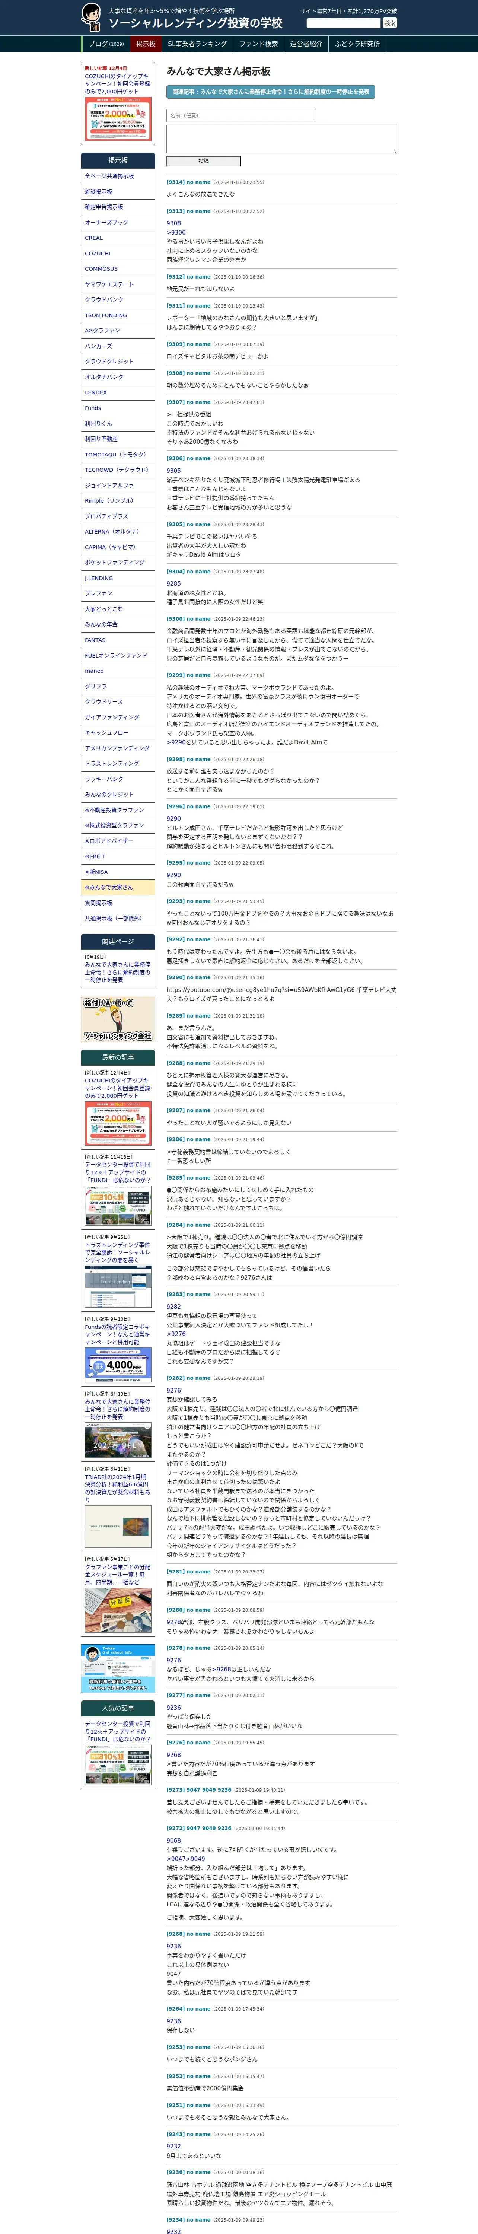Open TSON FUNDING board link
Viewport: 478px width, 2234px height.
pos(118,316)
